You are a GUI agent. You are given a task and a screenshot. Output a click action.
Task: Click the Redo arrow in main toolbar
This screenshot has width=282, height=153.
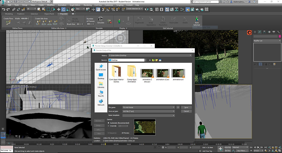coord(8,9)
